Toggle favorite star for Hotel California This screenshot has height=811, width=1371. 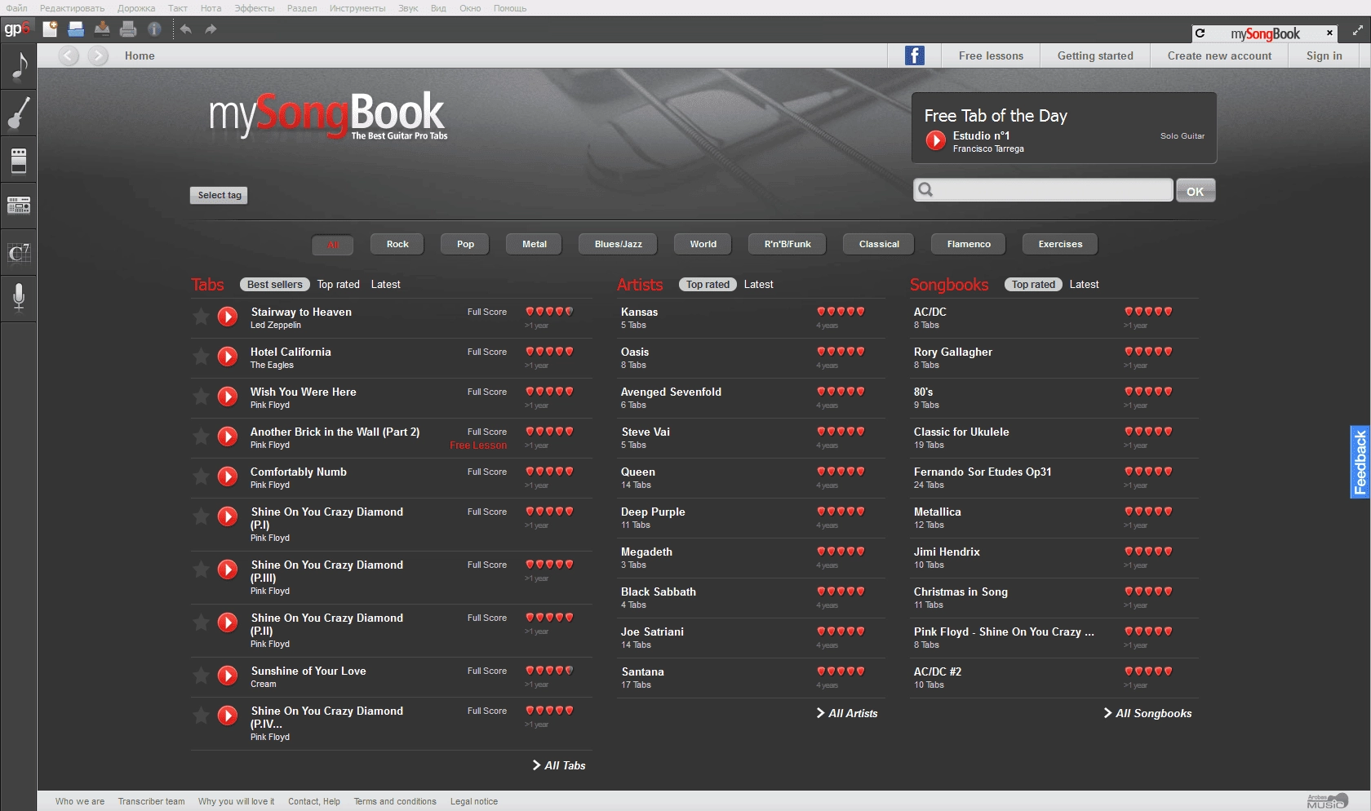point(201,356)
